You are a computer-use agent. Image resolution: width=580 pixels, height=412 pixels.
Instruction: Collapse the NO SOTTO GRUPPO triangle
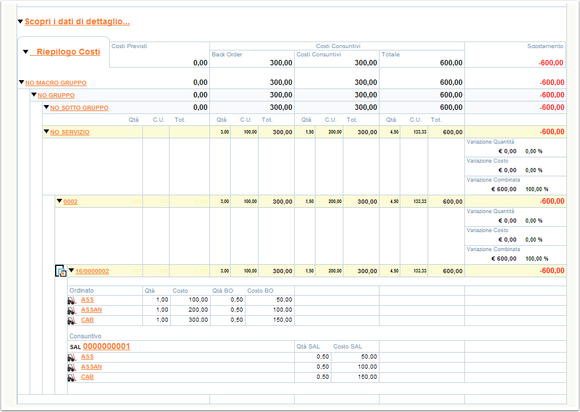[x=46, y=107]
